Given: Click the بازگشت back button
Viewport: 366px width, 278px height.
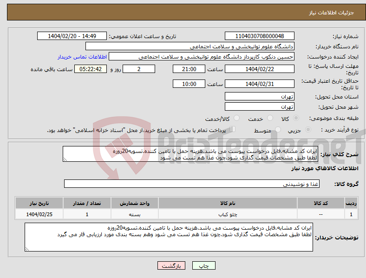Looking at the screenshot, I should click(171, 265).
